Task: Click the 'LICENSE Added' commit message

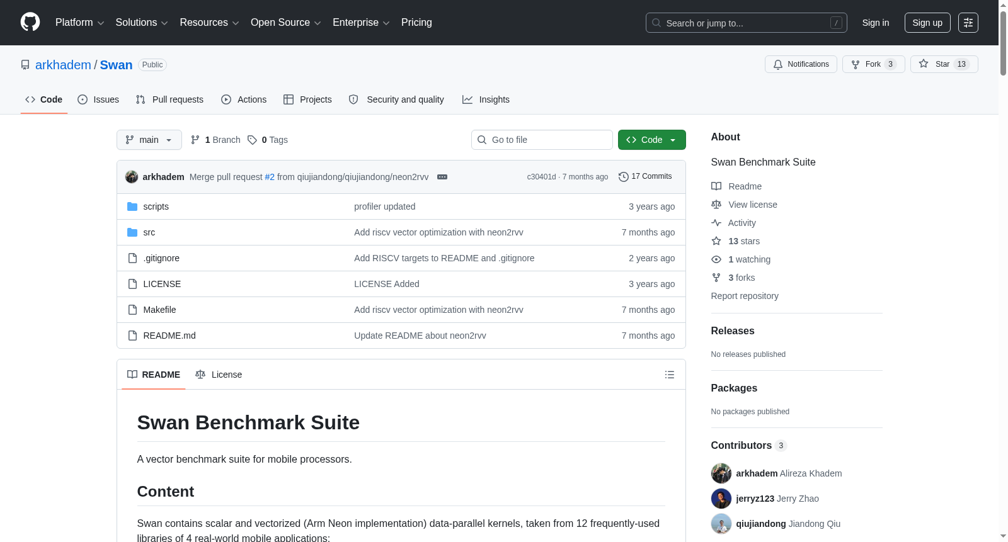Action: [x=387, y=284]
